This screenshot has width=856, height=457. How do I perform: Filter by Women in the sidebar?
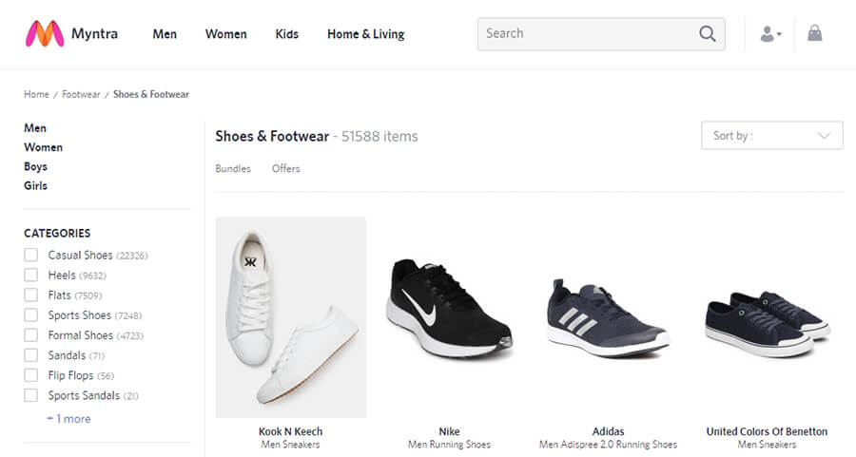[43, 147]
